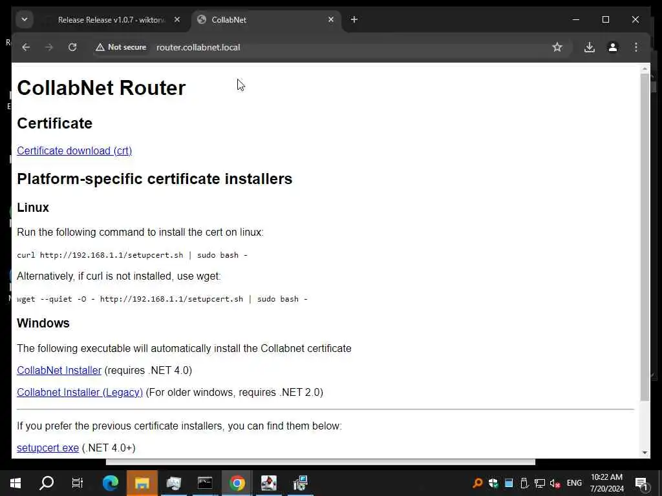662x496 pixels.
Task: Open the Collabnet Installer (Legacy) link
Action: click(80, 392)
